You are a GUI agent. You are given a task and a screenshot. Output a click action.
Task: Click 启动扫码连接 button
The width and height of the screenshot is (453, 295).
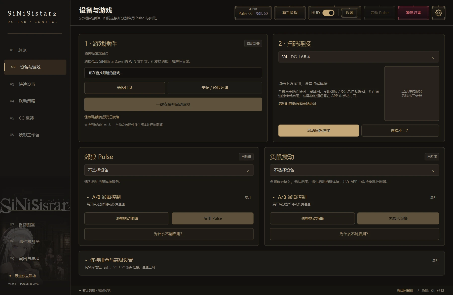coord(319,131)
